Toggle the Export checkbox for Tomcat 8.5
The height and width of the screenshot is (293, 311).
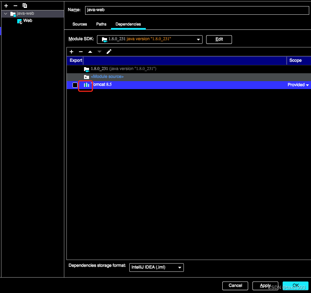click(75, 85)
